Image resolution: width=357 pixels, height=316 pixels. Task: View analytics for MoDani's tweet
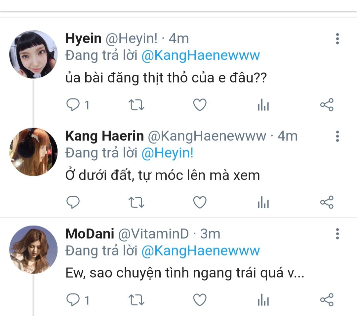[263, 300]
